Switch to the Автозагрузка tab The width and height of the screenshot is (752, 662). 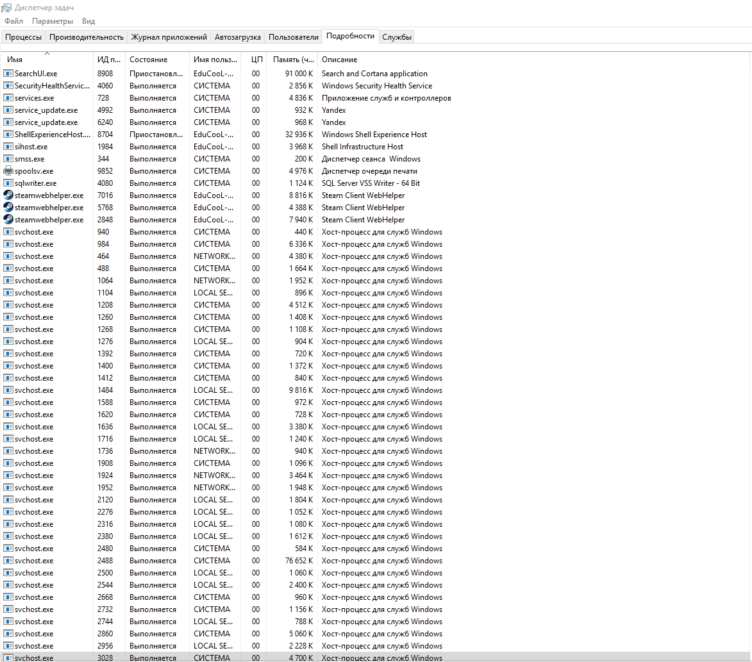pos(237,37)
